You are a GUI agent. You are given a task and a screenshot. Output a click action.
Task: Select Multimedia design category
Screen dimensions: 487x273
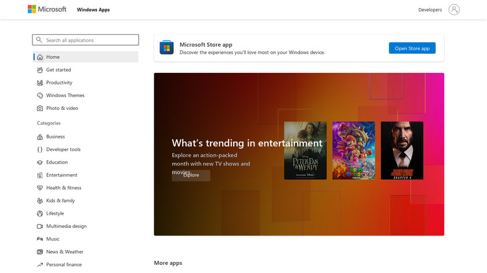(x=86, y=226)
